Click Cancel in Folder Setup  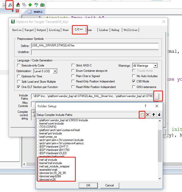110,185
